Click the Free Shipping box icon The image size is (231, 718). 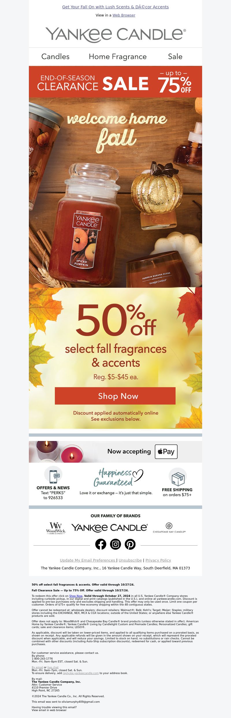178,477
